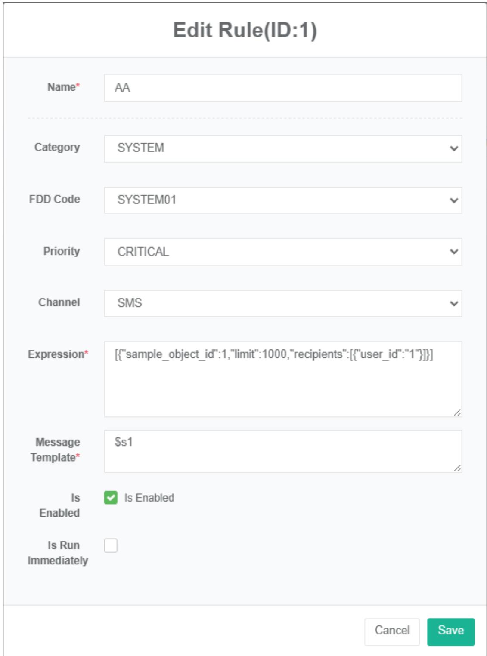The image size is (487, 656).
Task: Uncheck the green Is Enabled checkbox
Action: 111,498
